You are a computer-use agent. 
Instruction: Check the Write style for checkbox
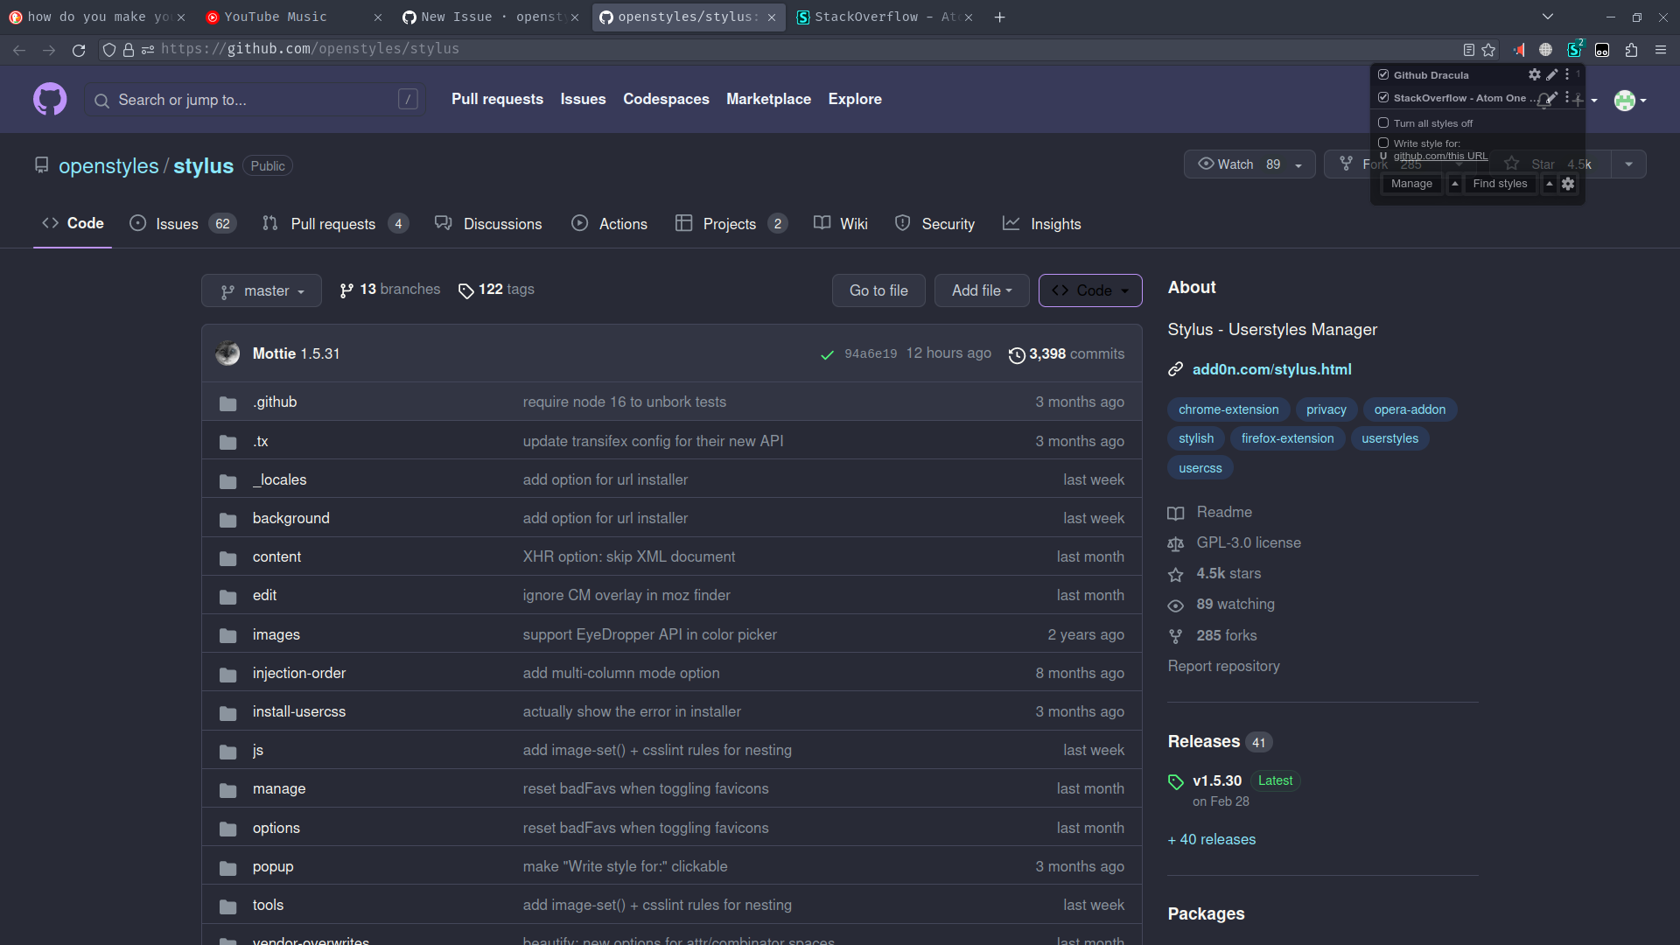tap(1383, 142)
